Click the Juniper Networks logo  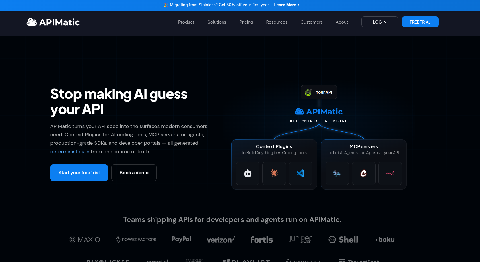click(300, 239)
